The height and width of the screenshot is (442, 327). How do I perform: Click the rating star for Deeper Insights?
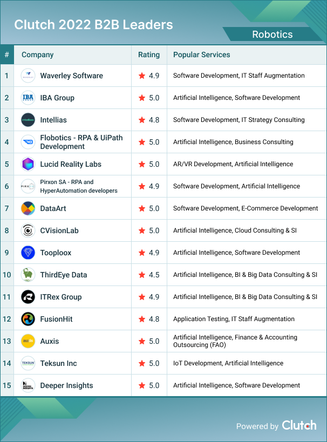[142, 385]
